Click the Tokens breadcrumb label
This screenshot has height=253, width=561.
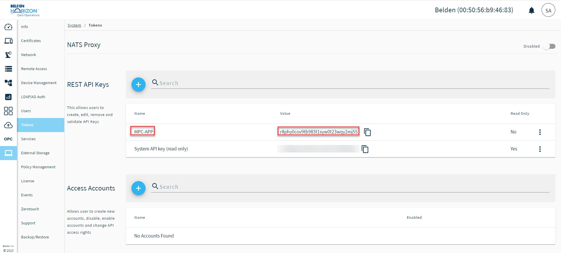pyautogui.click(x=95, y=25)
